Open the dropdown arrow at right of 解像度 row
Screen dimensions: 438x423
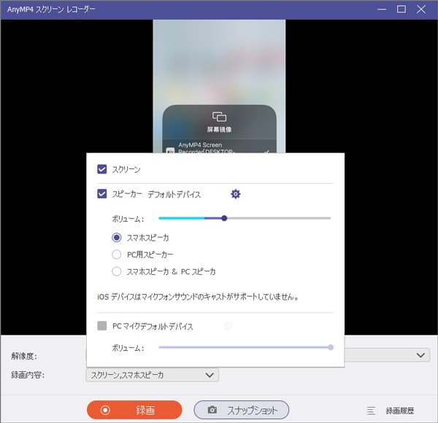[420, 355]
